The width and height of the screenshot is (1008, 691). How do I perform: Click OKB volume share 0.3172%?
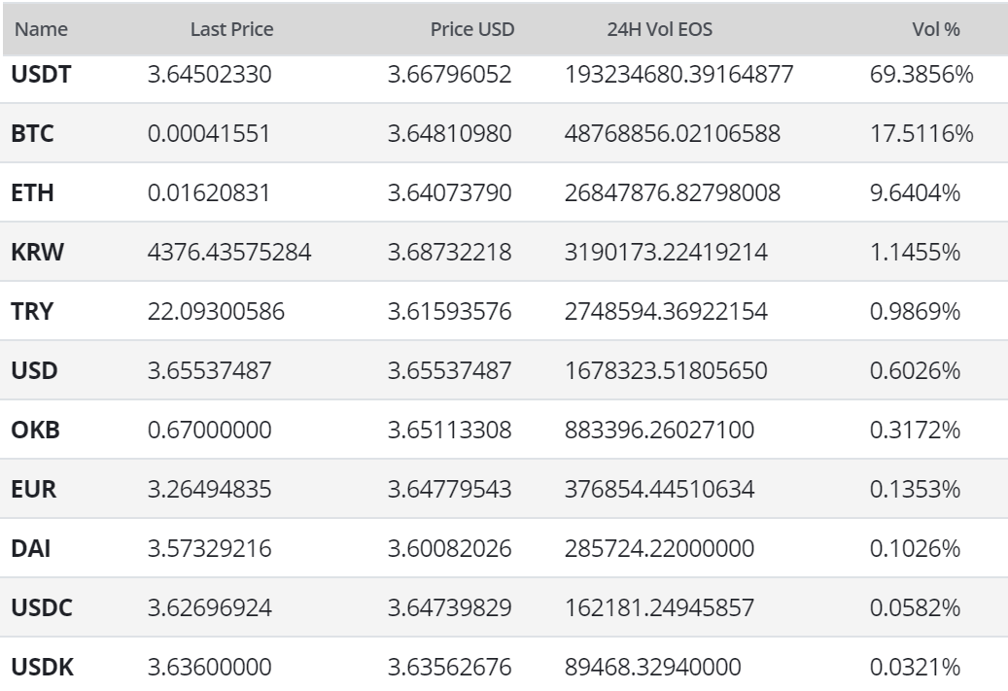916,430
